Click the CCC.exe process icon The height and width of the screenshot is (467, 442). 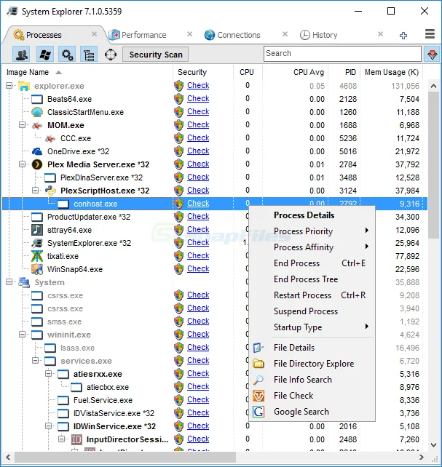[x=50, y=138]
